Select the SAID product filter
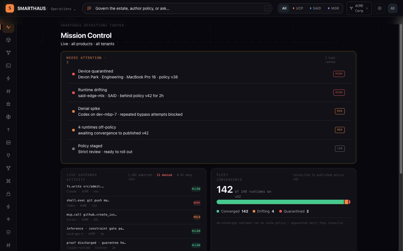Viewport: 403px width, 251px height. pyautogui.click(x=315, y=8)
